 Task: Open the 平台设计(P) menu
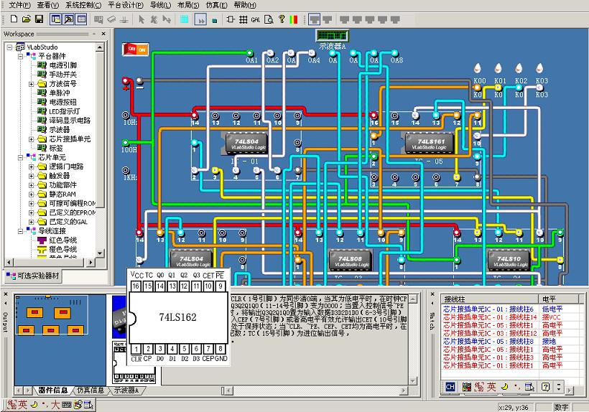click(126, 5)
